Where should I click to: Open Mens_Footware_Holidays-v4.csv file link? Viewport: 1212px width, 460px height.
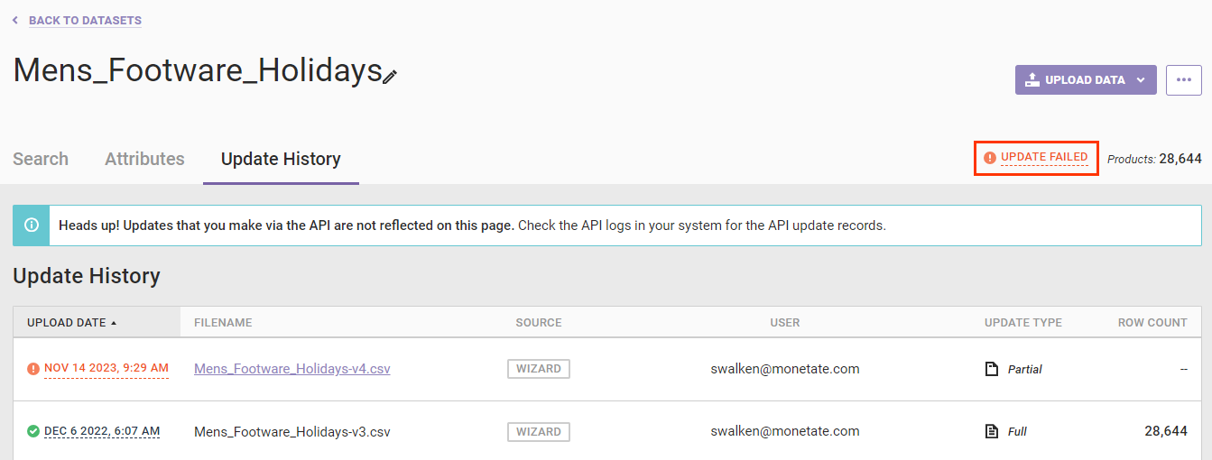[292, 369]
